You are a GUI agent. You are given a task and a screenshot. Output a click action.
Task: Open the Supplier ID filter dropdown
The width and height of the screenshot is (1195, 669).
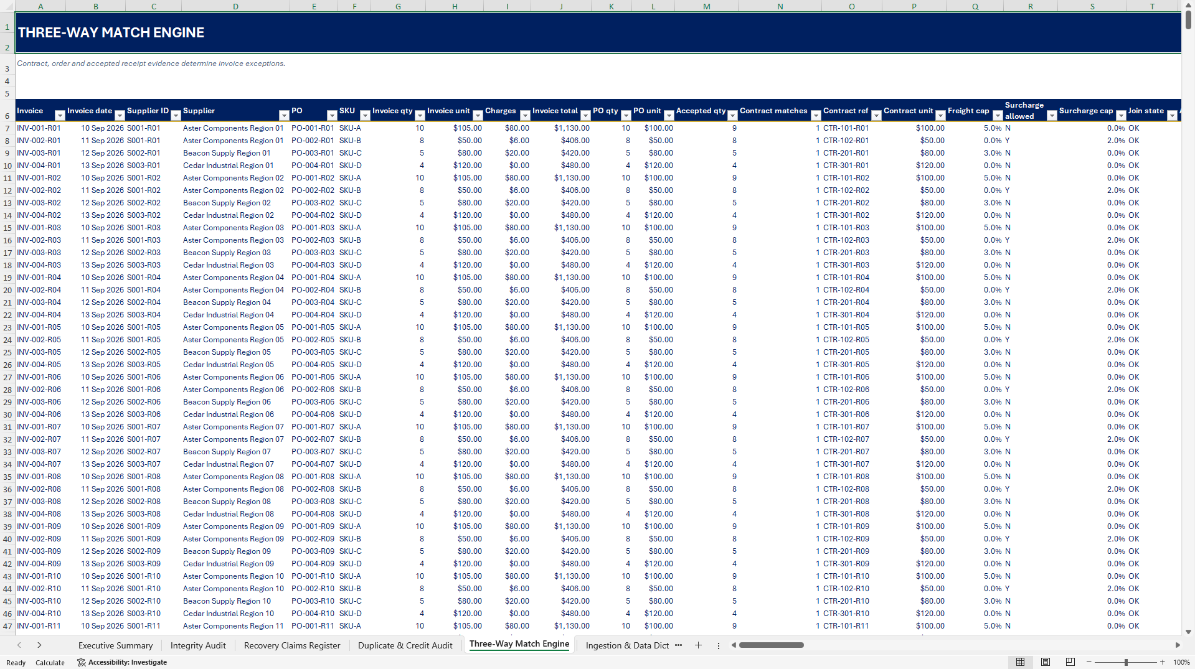(x=176, y=116)
